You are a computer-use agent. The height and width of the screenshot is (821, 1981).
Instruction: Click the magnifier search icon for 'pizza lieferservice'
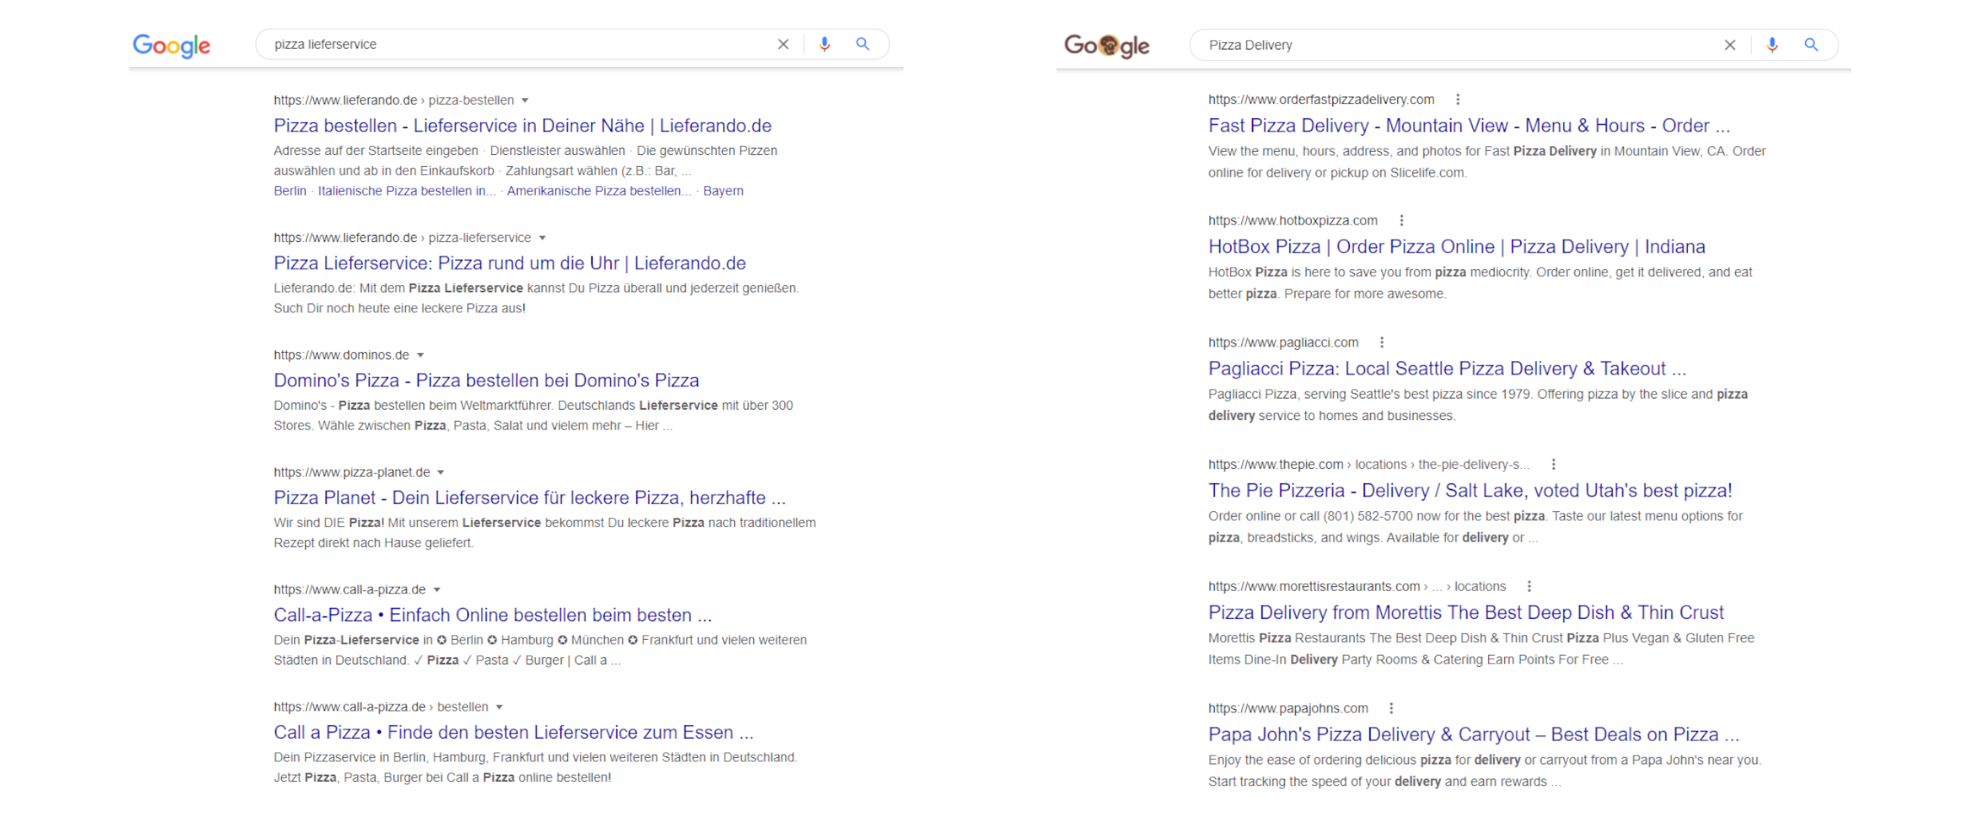(863, 45)
